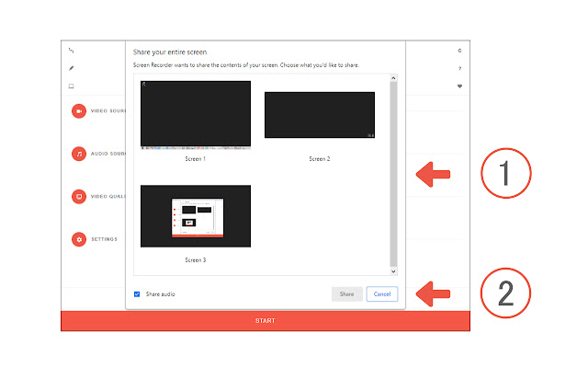The width and height of the screenshot is (588, 368).
Task: Click the G icon near the top right
Action: click(x=459, y=51)
